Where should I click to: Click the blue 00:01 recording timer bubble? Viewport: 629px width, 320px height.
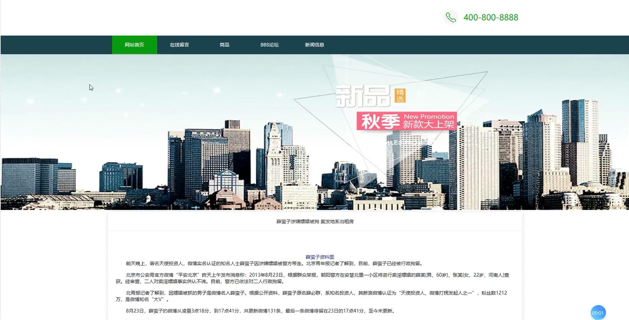pos(598,313)
